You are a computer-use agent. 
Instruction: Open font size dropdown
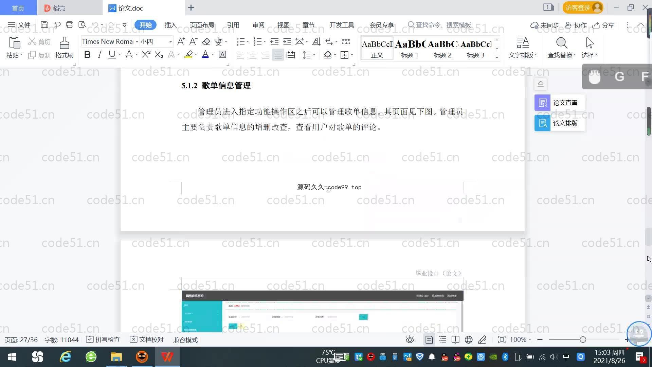170,41
